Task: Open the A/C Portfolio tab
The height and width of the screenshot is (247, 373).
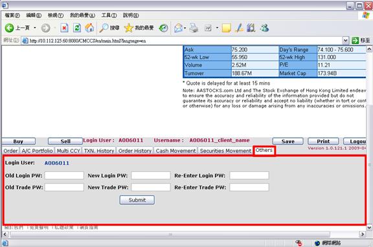Action: coord(37,151)
